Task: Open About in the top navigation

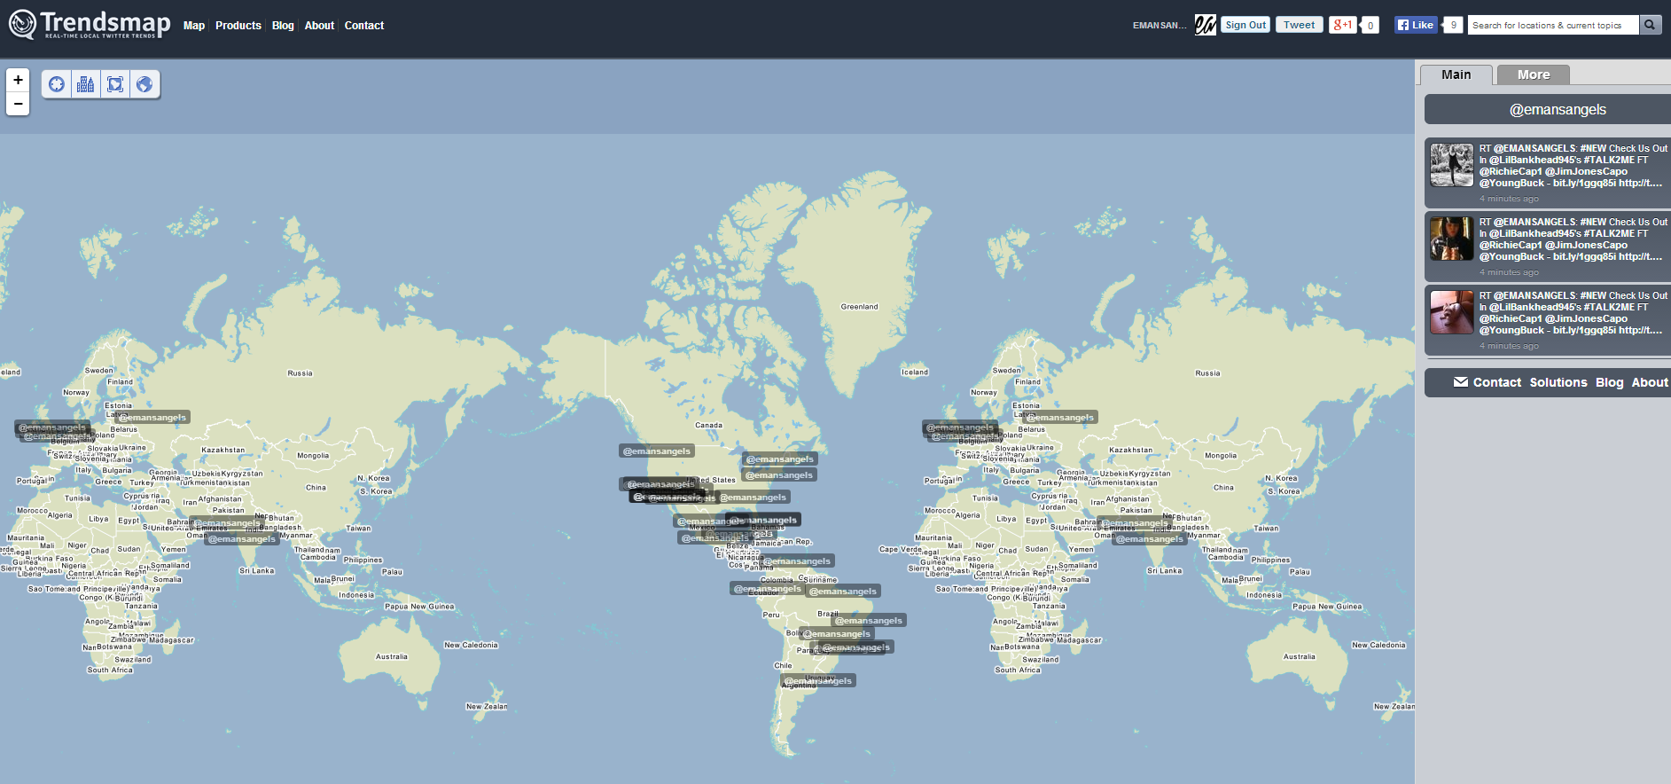Action: point(319,26)
